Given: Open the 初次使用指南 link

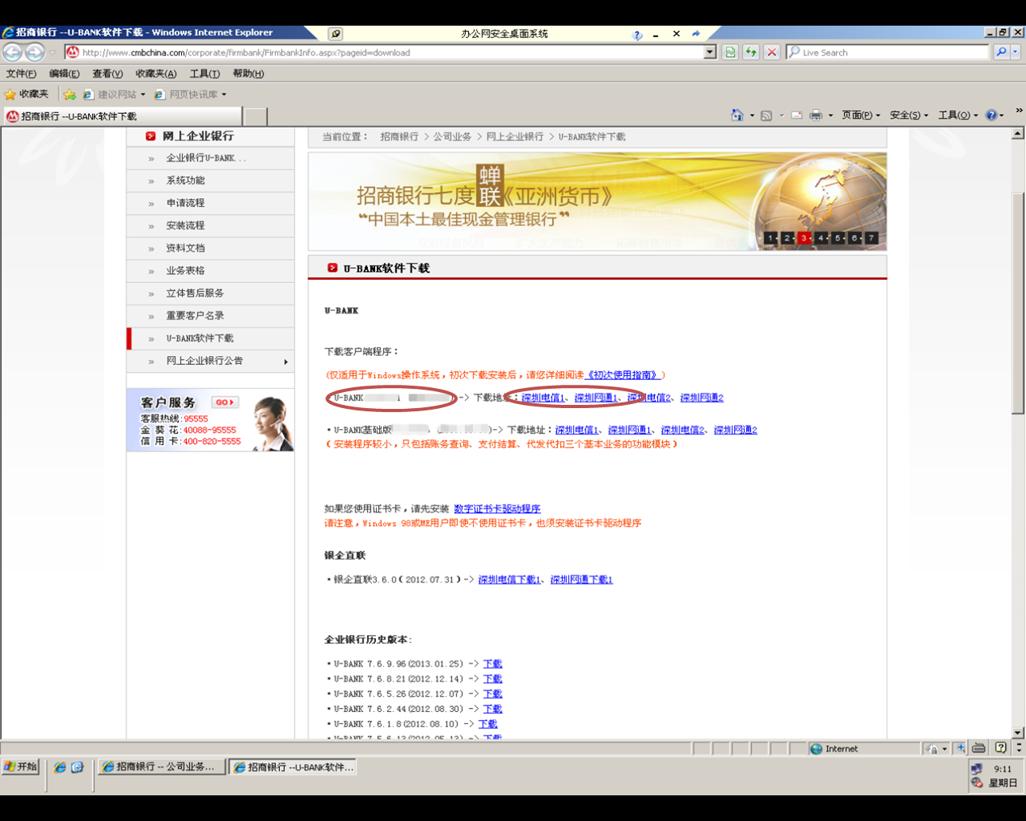Looking at the screenshot, I should [x=624, y=375].
